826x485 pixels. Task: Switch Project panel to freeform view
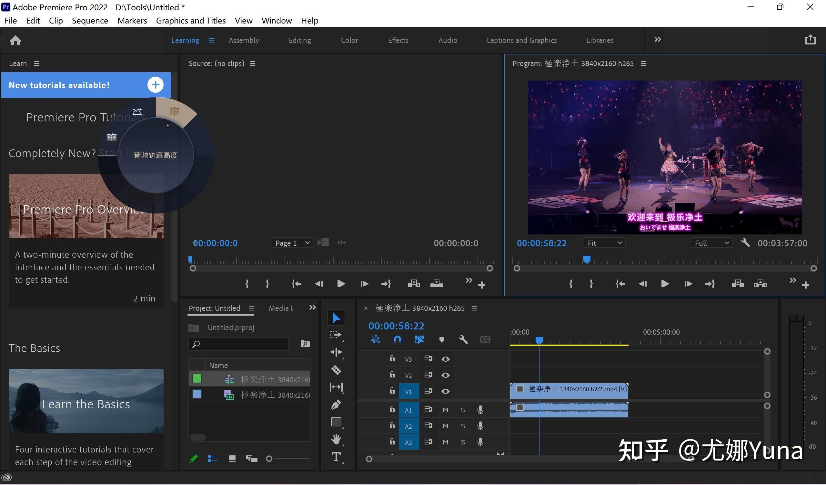click(251, 459)
